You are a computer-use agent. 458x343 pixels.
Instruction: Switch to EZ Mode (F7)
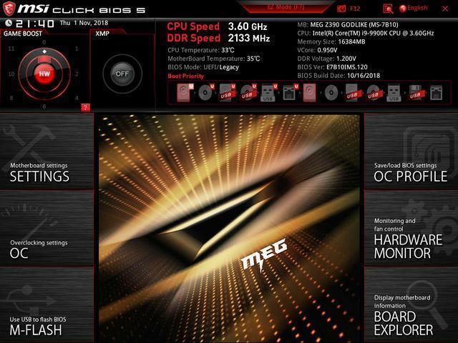click(286, 7)
